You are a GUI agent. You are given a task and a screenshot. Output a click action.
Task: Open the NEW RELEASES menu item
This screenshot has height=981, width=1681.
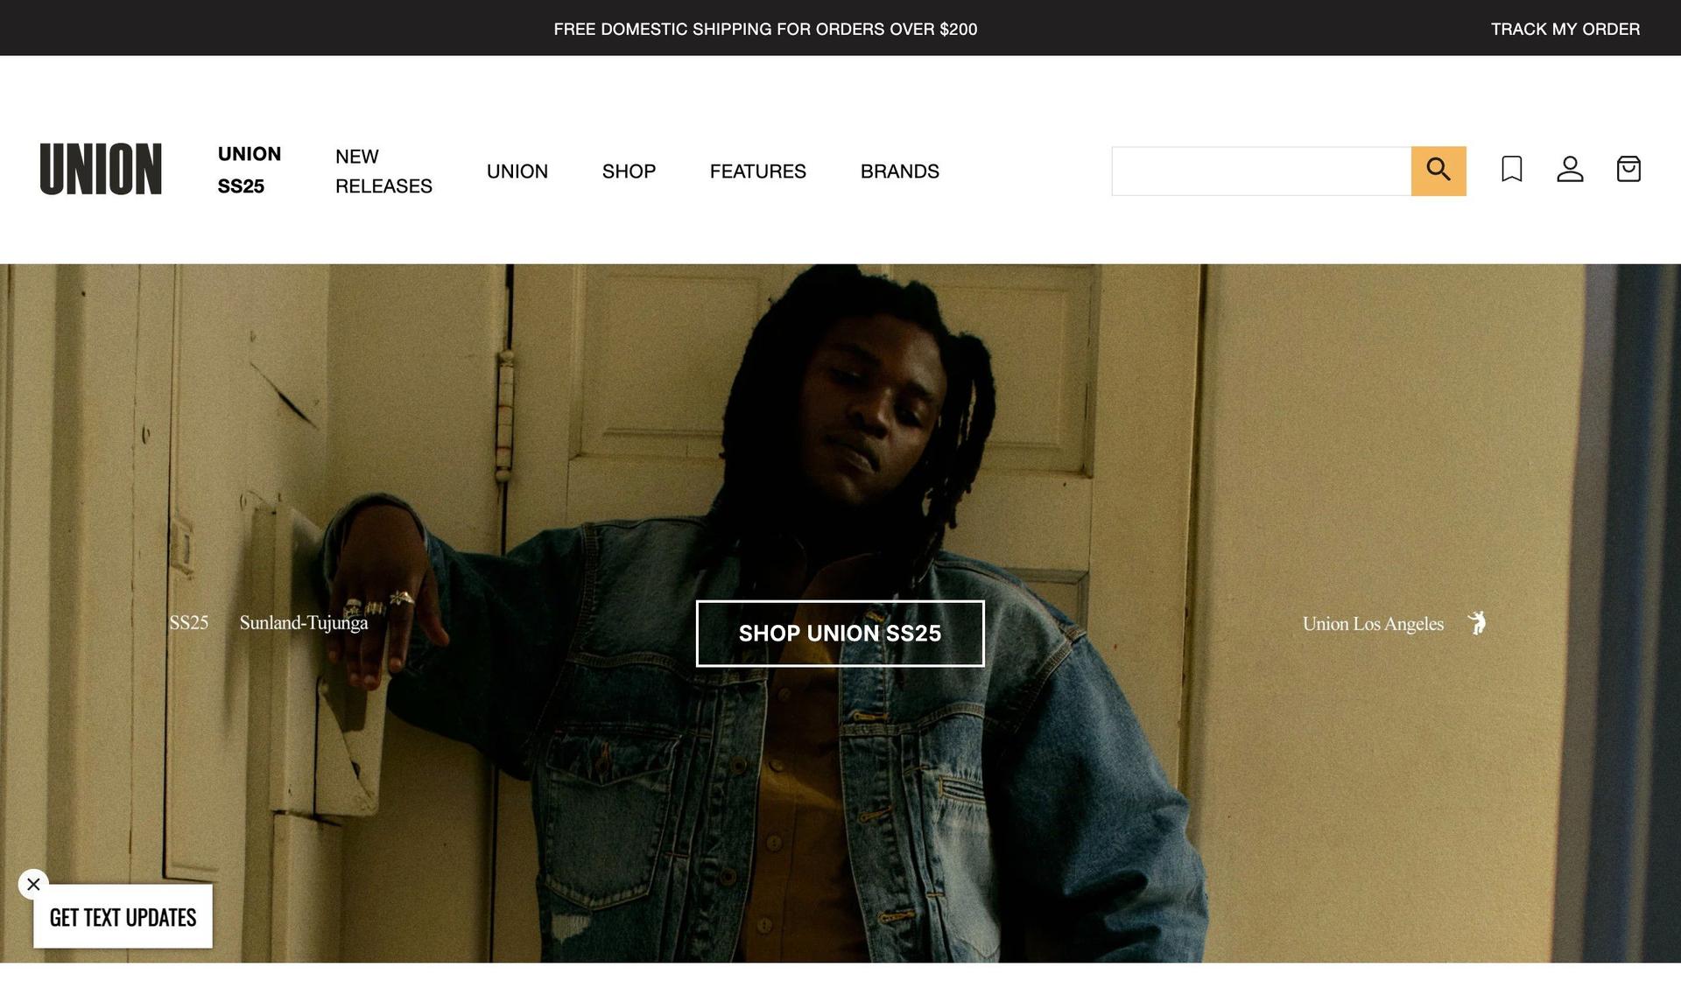point(383,172)
